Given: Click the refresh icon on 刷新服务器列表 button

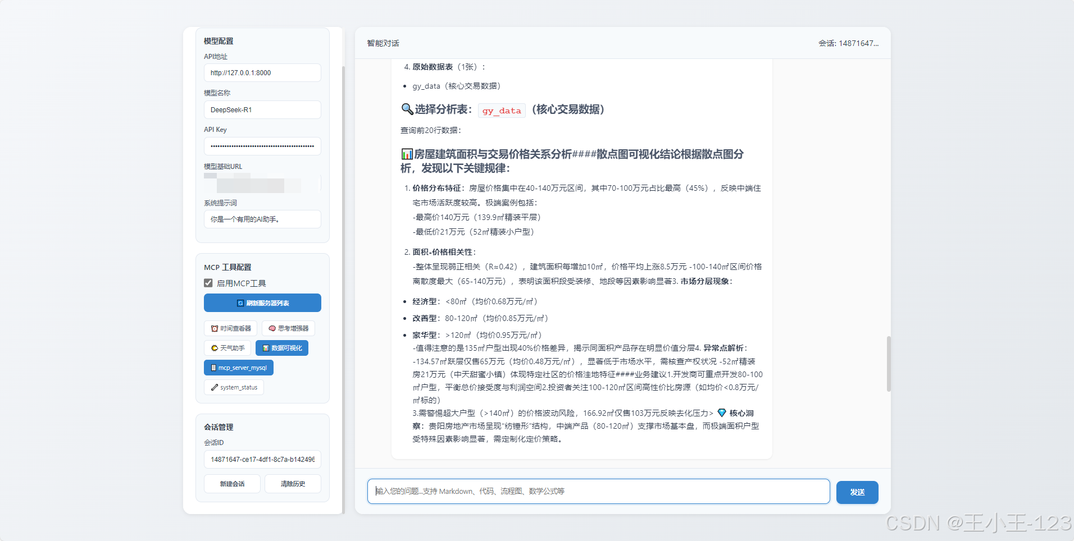Looking at the screenshot, I should coord(240,302).
